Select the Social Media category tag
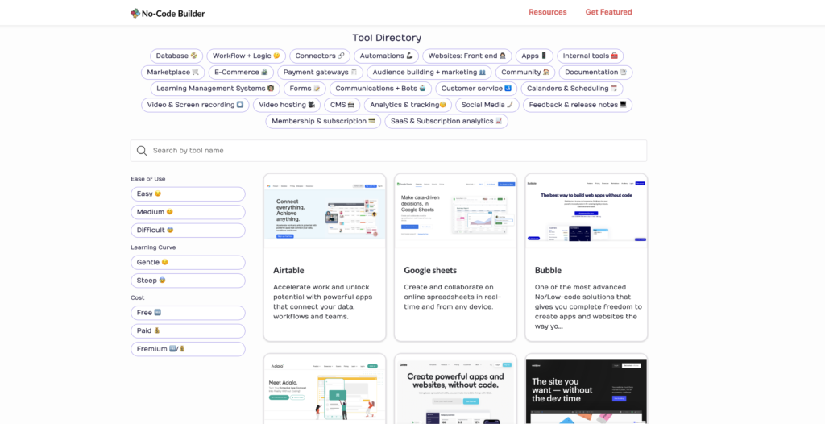 point(487,105)
